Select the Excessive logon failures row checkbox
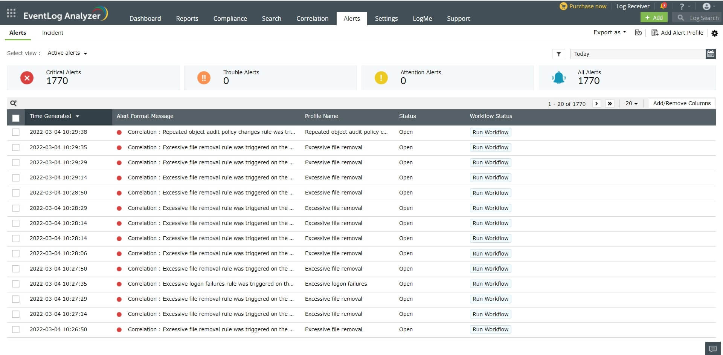The width and height of the screenshot is (723, 355). (x=16, y=284)
